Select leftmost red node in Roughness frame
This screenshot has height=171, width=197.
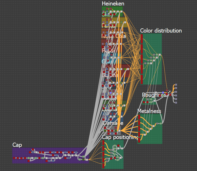pyautogui.click(x=144, y=102)
